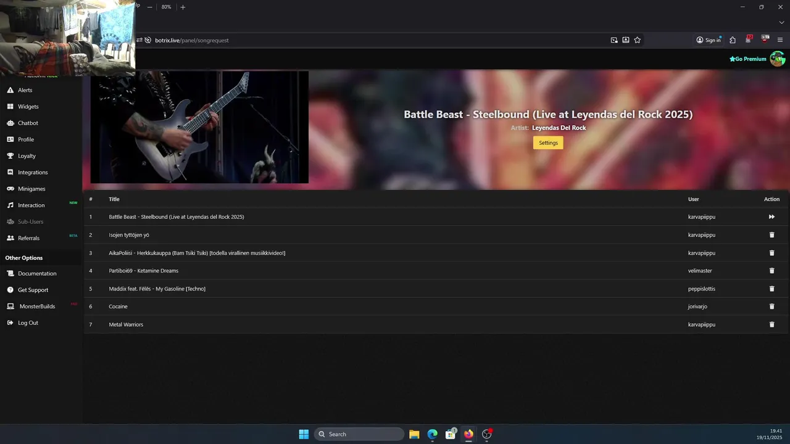Open the Interaction music note icon
Image resolution: width=790 pixels, height=444 pixels.
(x=10, y=205)
